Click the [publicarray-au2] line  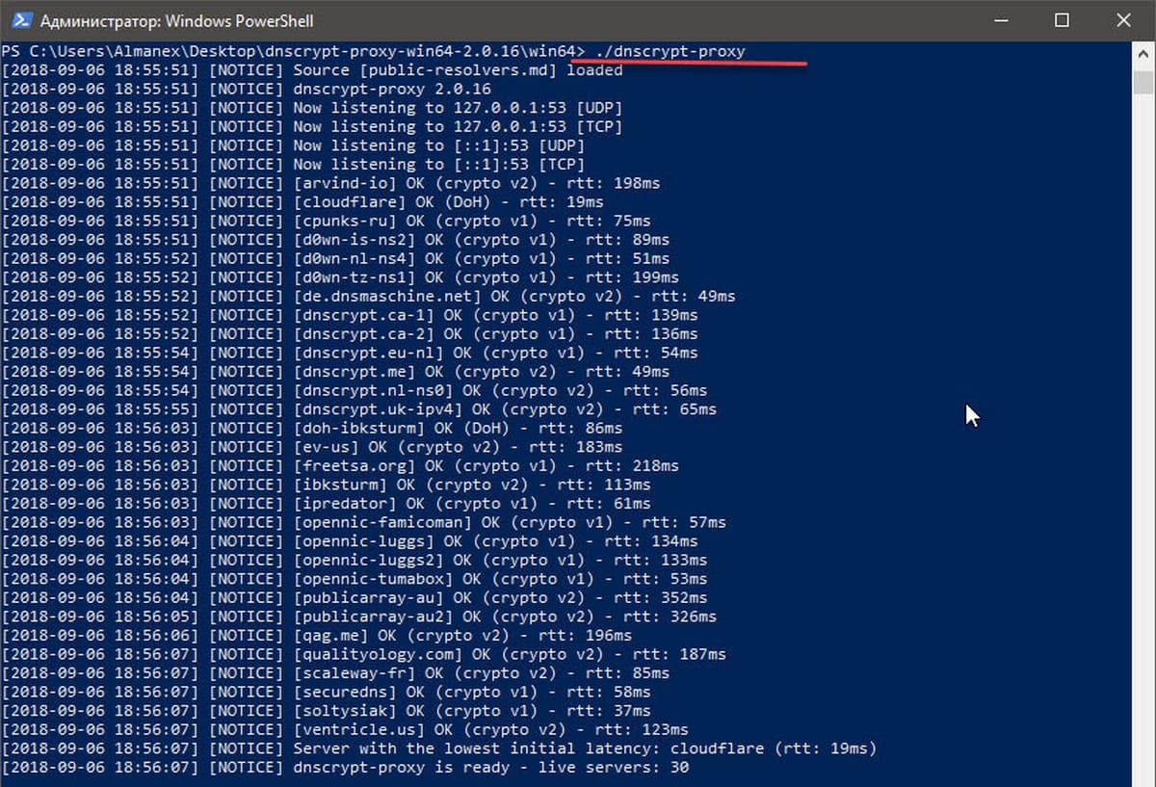(359, 616)
